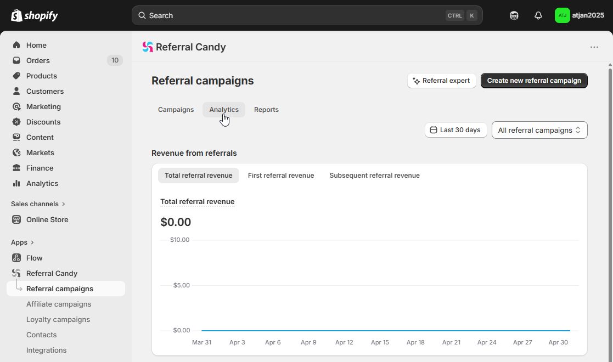The height and width of the screenshot is (362, 613).
Task: Click the Online Store icon
Action: [16, 219]
